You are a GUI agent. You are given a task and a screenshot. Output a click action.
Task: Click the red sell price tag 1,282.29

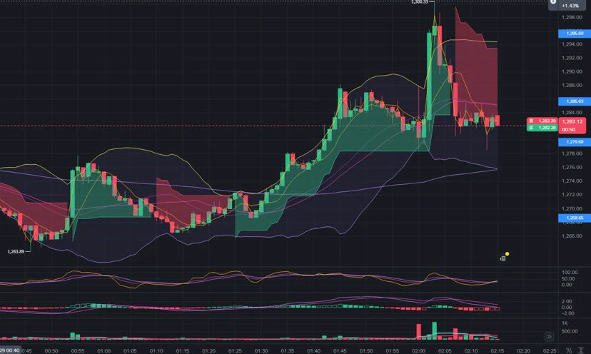[x=542, y=121]
